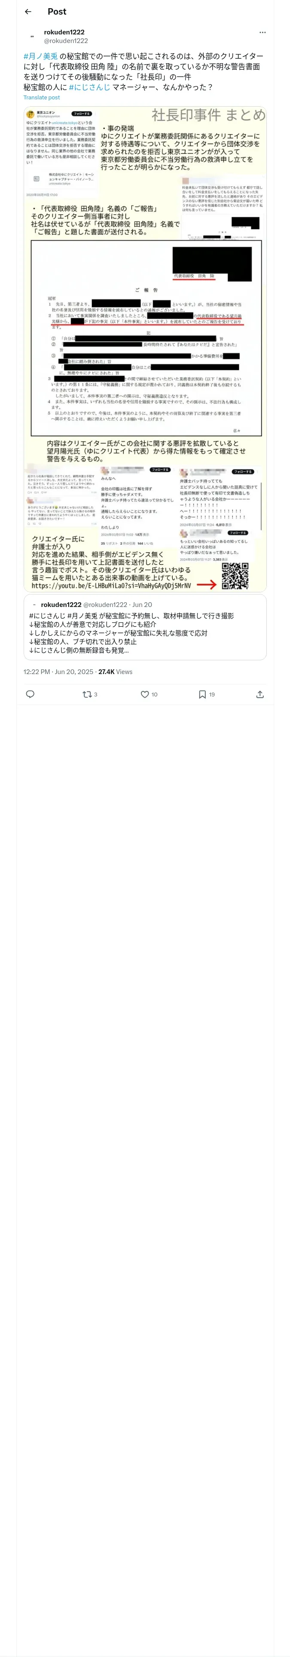
Task: Repost using the retweet arrows icon
Action: point(87,694)
